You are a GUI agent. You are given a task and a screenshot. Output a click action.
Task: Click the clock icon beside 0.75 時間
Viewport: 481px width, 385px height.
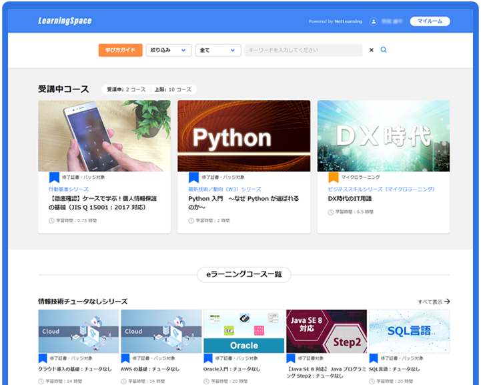pyautogui.click(x=51, y=221)
